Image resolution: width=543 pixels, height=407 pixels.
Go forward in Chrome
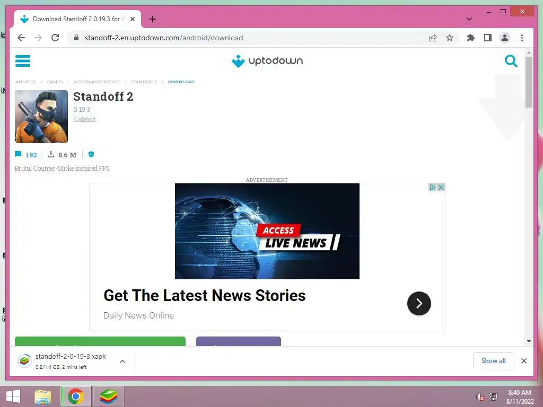38,38
